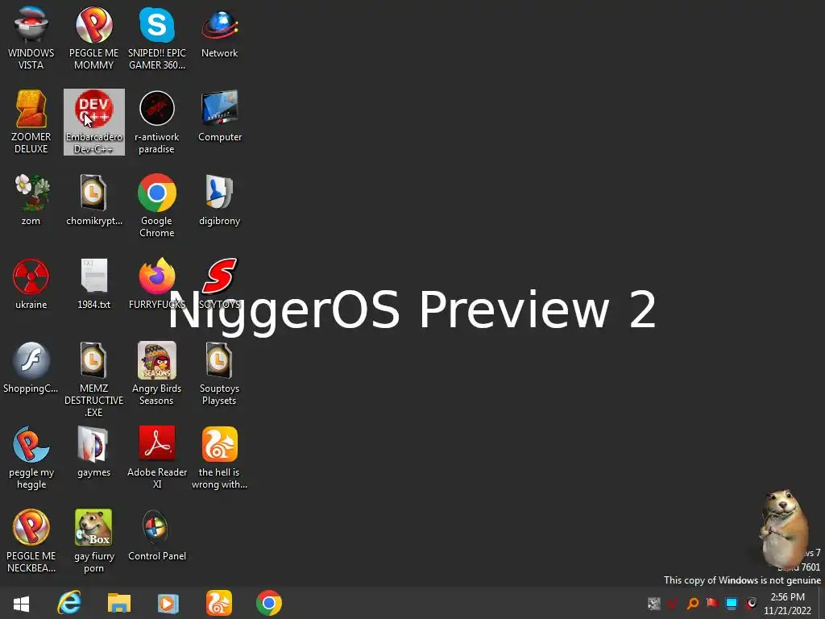Click the red checkmark tray icon

(x=673, y=603)
